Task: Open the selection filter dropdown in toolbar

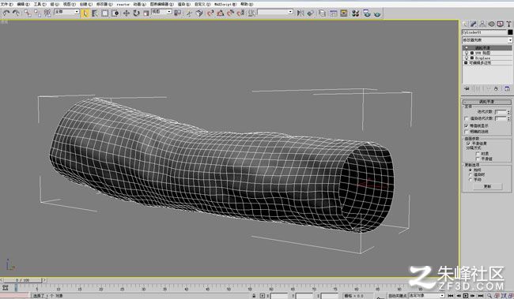Action: click(x=67, y=12)
